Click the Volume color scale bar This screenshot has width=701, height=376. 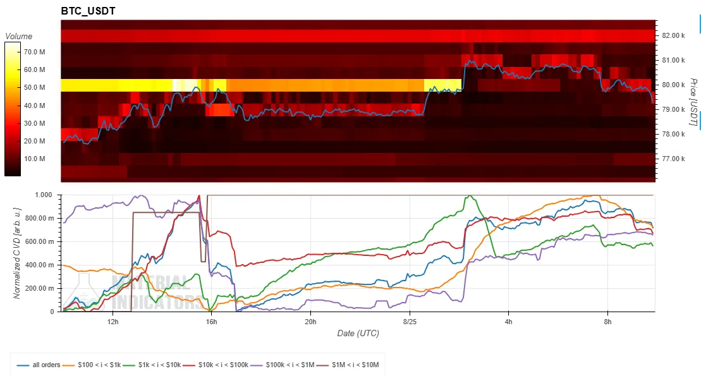tap(13, 109)
